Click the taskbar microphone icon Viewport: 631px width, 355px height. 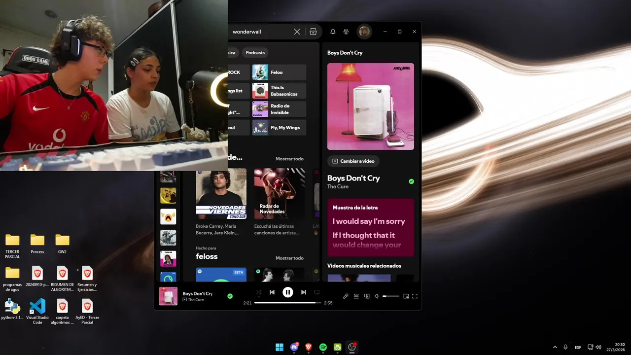(566, 347)
